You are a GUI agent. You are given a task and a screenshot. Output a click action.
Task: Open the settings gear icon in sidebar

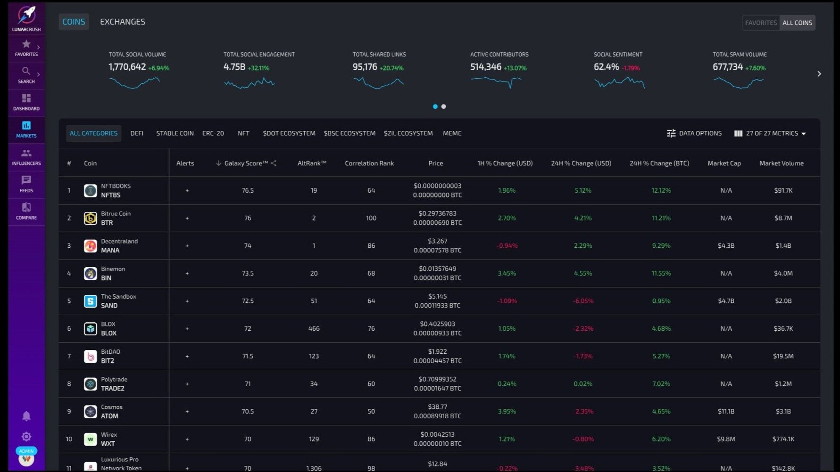[x=26, y=437]
